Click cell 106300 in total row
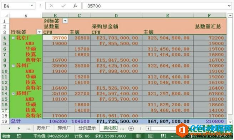 (x=55, y=121)
